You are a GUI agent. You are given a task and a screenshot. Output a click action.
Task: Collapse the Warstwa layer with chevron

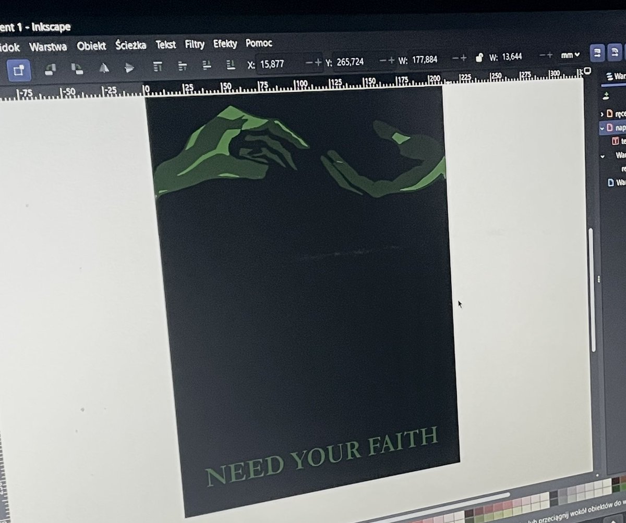coord(603,155)
